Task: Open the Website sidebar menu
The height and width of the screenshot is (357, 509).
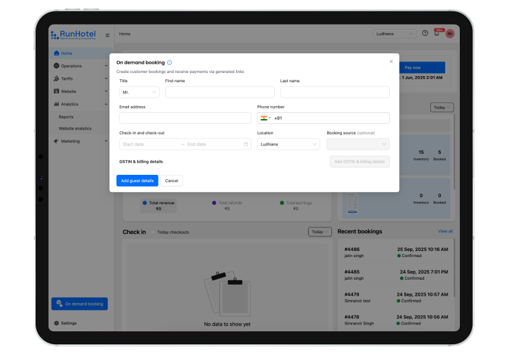Action: [x=81, y=91]
